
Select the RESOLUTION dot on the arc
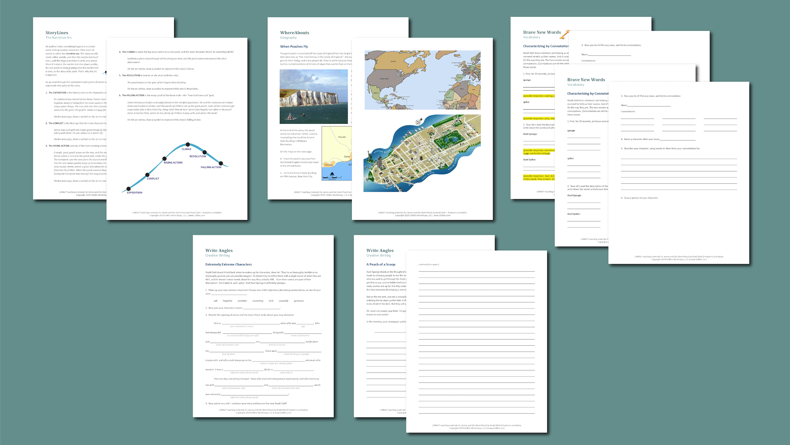pos(205,152)
